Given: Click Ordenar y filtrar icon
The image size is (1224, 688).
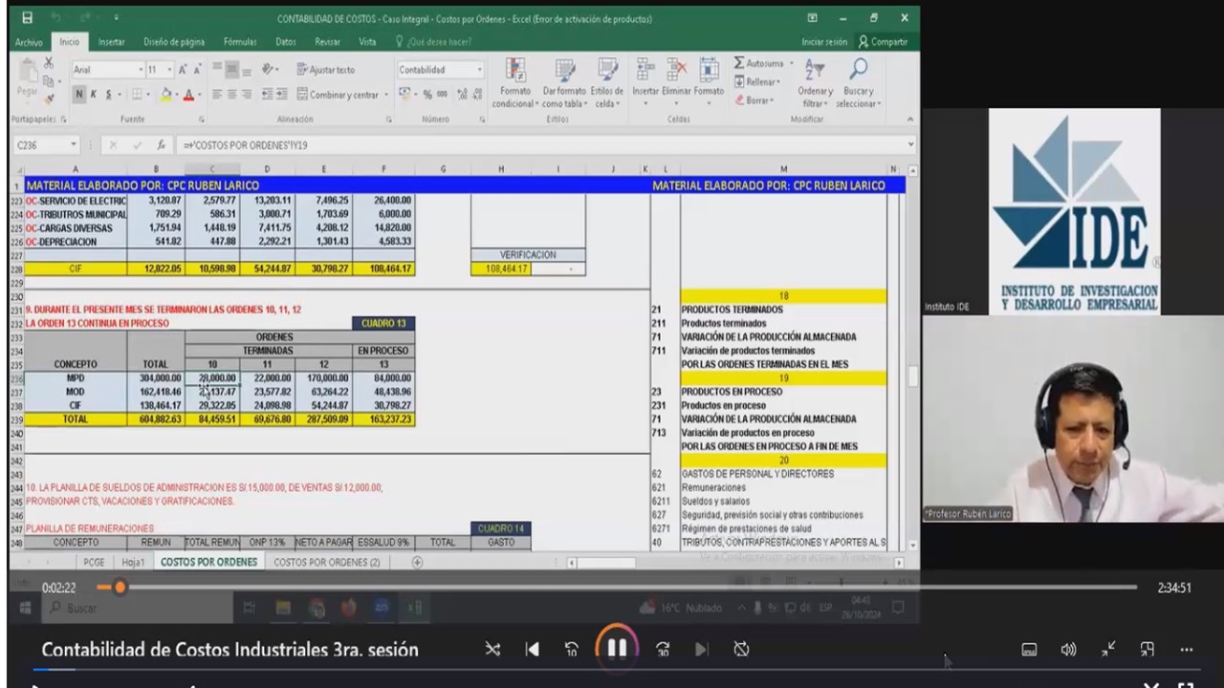Looking at the screenshot, I should pyautogui.click(x=815, y=71).
